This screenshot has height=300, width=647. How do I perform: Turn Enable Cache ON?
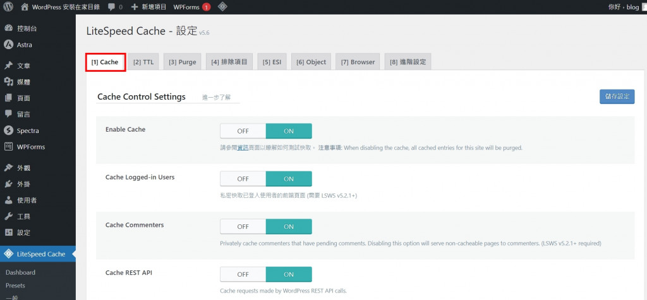pos(289,131)
